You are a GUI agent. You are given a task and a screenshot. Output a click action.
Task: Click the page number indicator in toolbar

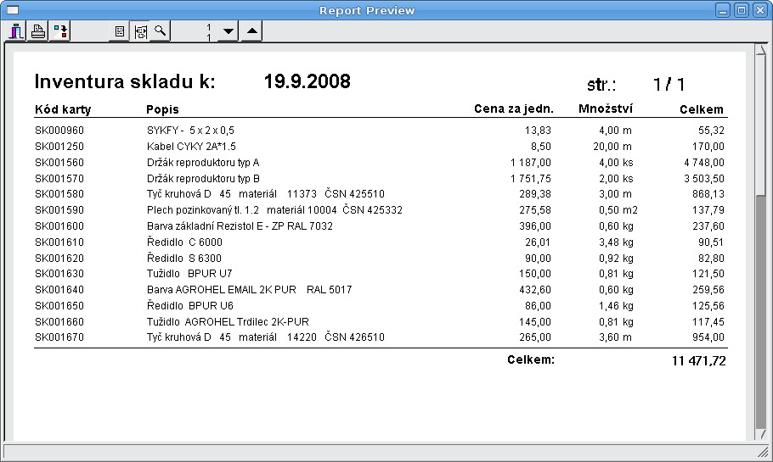click(208, 32)
